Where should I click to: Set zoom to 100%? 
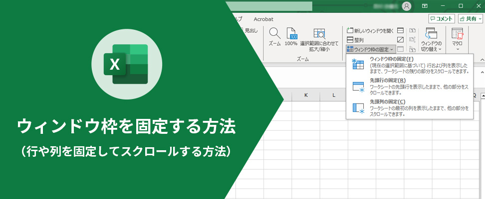click(x=291, y=37)
